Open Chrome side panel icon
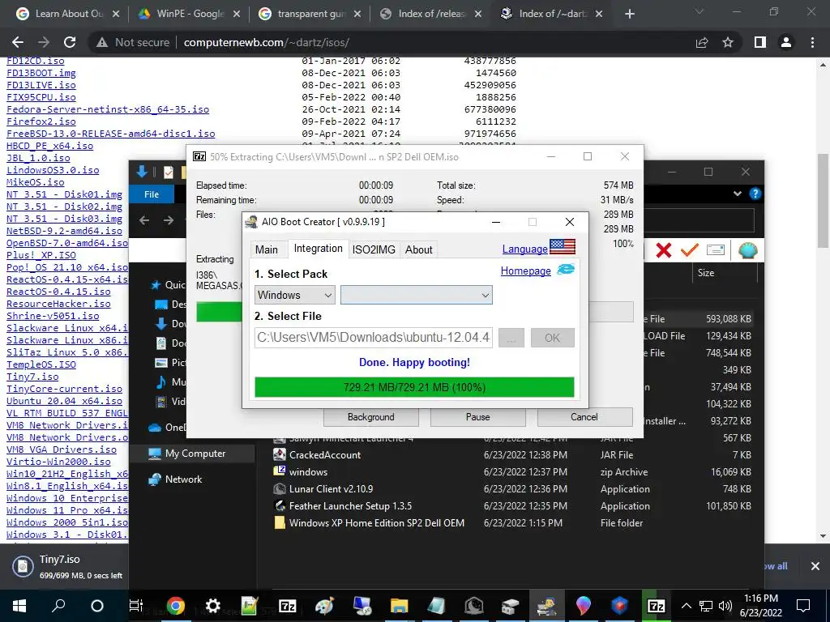Image resolution: width=830 pixels, height=622 pixels. [760, 42]
